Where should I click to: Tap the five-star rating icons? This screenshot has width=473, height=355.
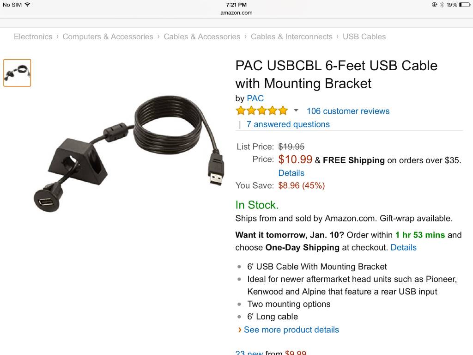tap(262, 111)
